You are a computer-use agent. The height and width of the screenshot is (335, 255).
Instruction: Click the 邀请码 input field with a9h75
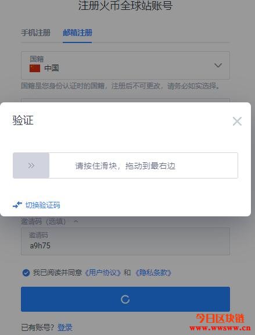(125, 241)
